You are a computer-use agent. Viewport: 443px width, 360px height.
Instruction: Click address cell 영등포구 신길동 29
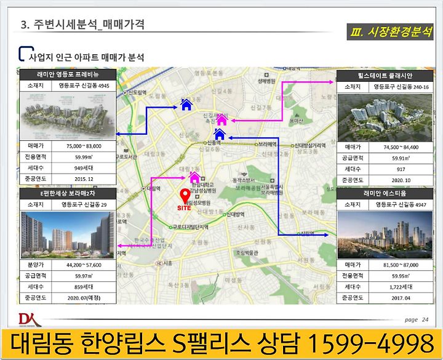coord(84,204)
